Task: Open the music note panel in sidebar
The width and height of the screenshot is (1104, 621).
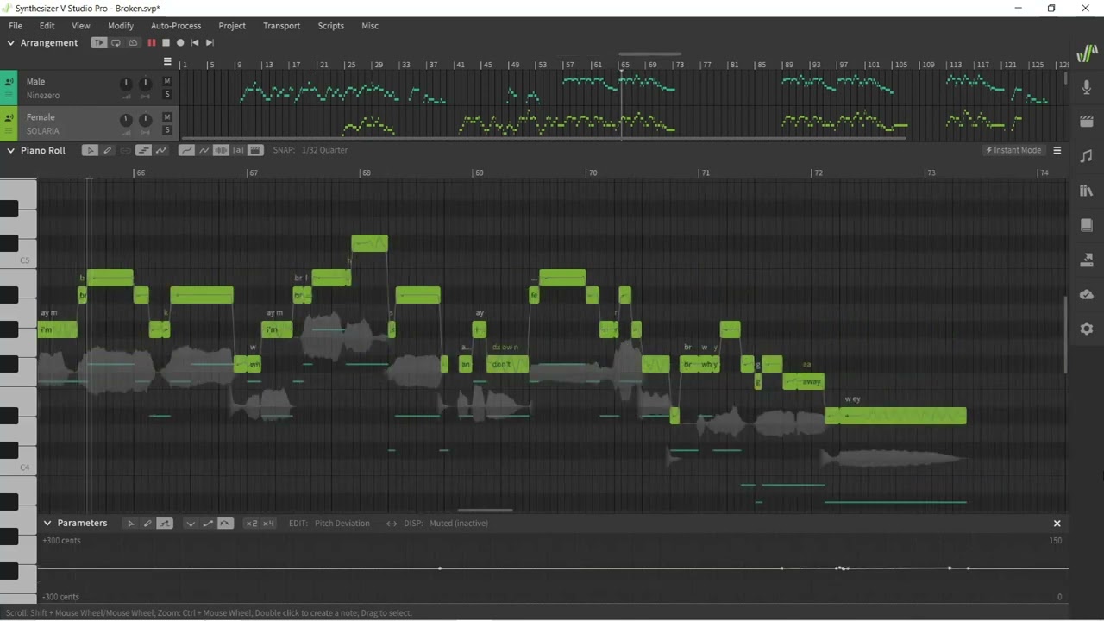Action: (1087, 156)
